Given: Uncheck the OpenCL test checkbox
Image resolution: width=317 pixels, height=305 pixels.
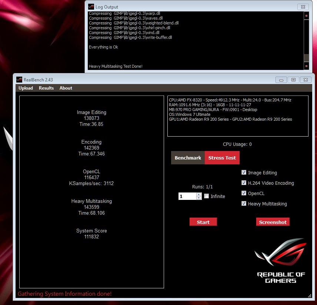Looking at the screenshot, I should pyautogui.click(x=244, y=193).
